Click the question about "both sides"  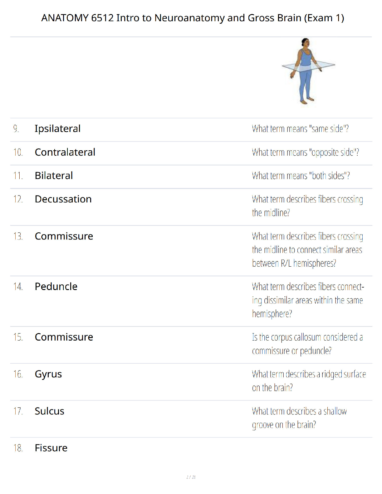coord(301,176)
